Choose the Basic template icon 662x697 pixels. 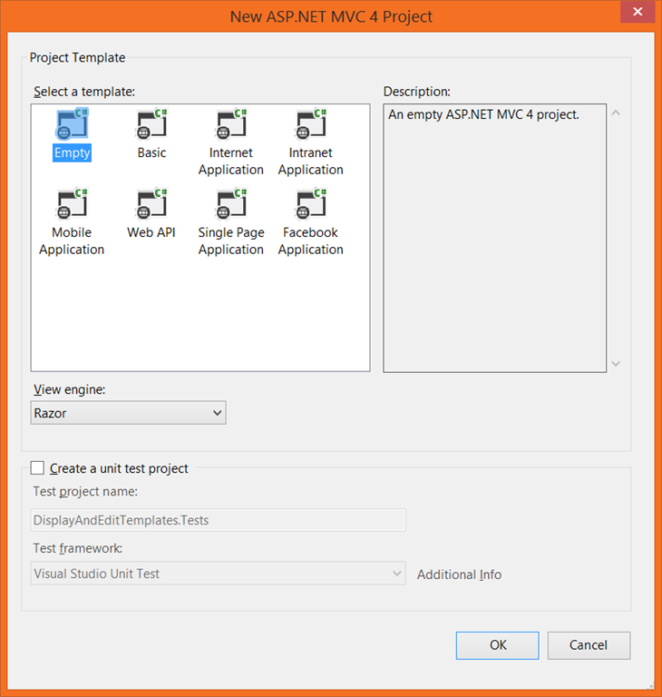pyautogui.click(x=151, y=123)
